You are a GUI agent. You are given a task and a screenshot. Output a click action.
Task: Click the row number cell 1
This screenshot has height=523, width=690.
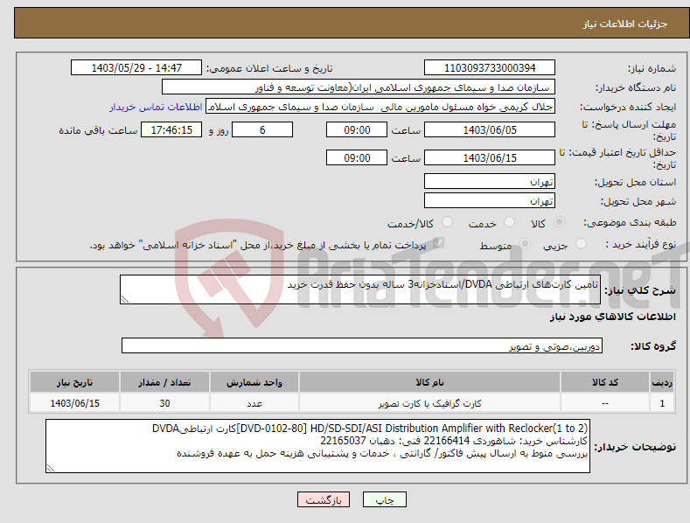(x=662, y=403)
